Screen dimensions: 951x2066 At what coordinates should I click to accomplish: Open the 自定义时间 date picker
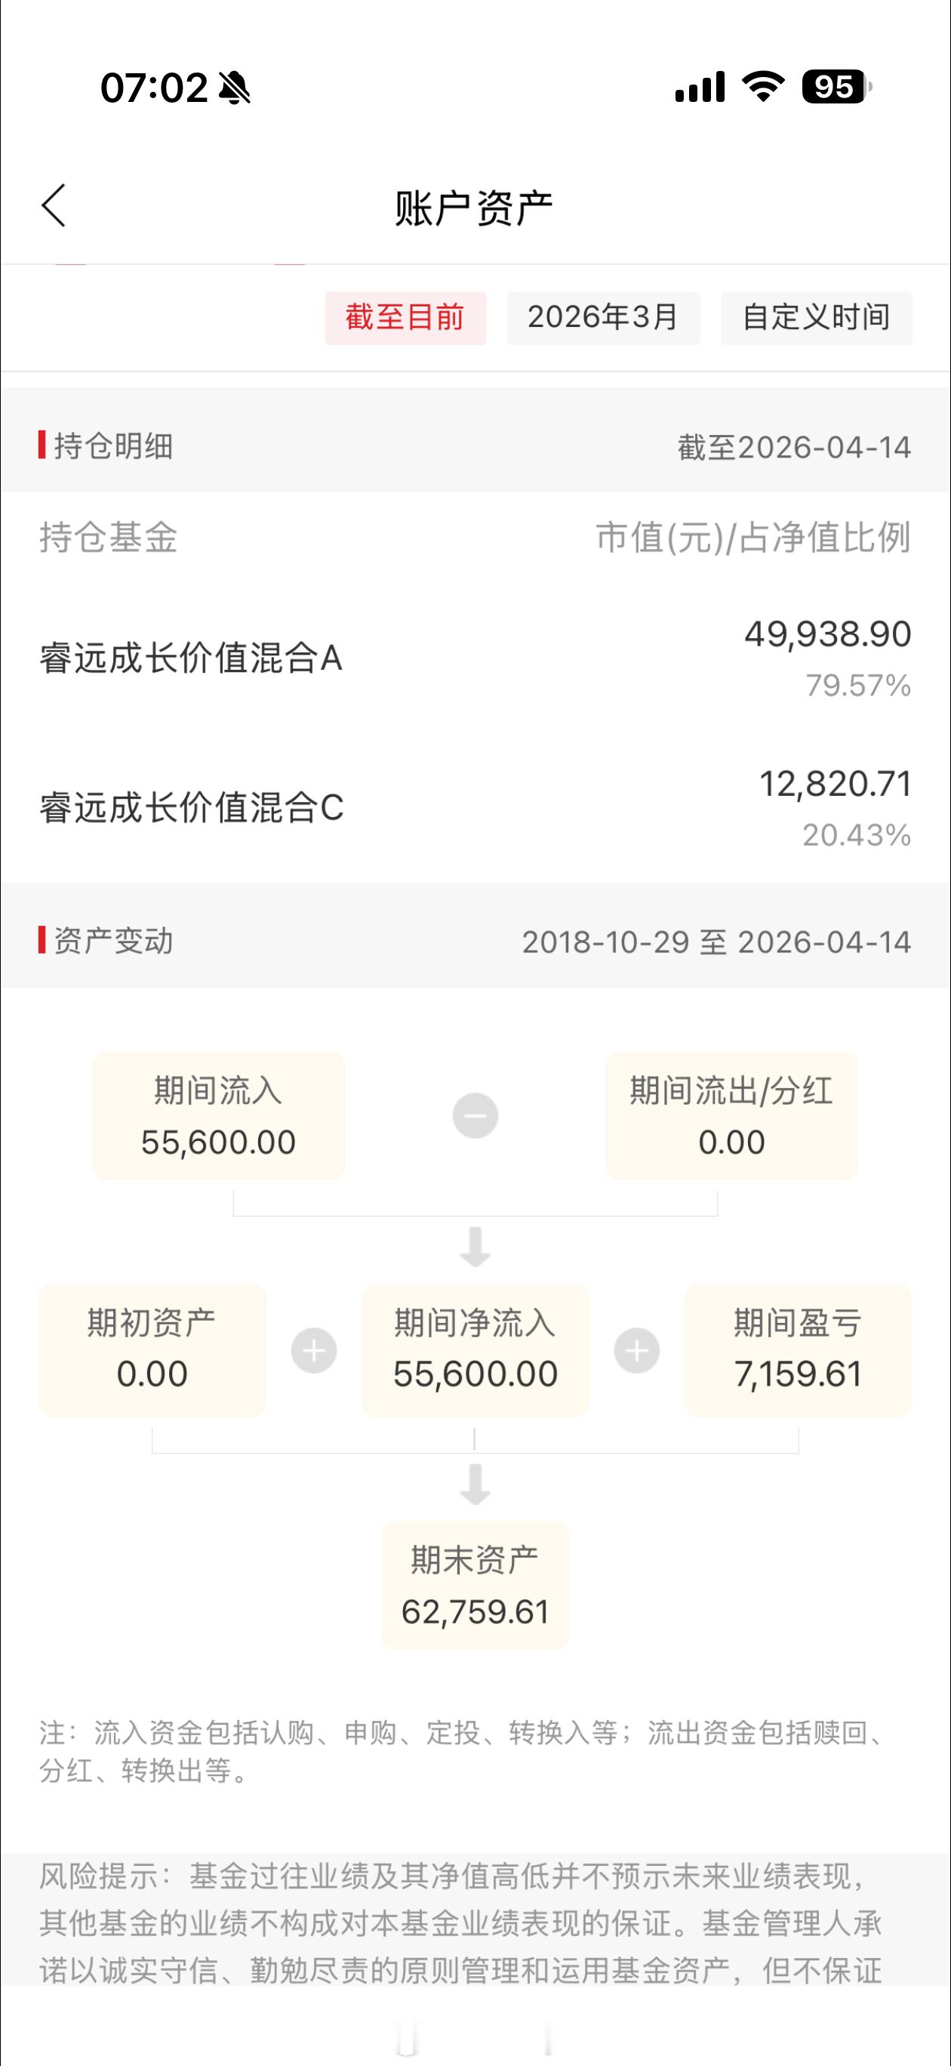coord(817,318)
